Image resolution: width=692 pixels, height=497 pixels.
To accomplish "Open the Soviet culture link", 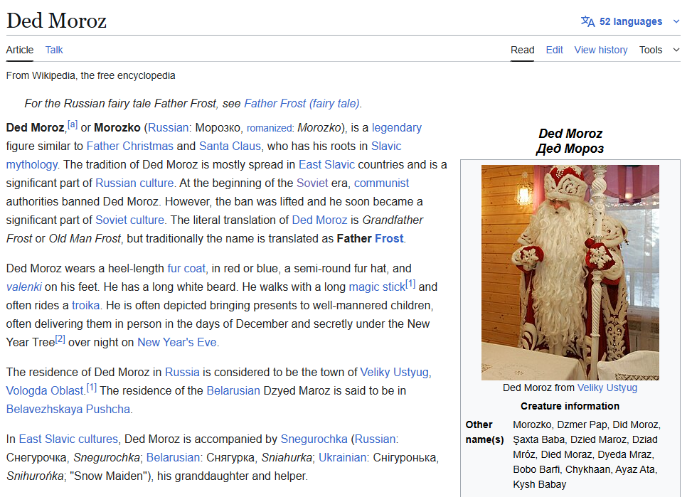I will 129,220.
